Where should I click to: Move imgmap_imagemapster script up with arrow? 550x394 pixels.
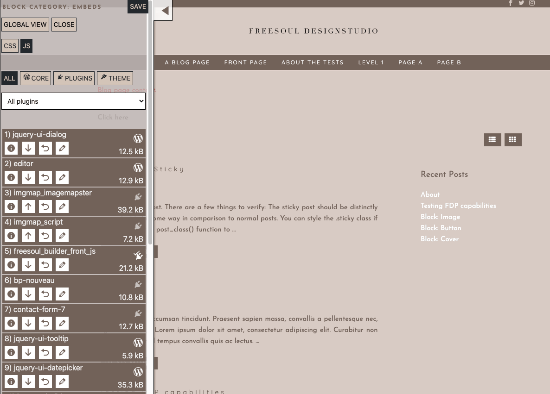pos(28,206)
